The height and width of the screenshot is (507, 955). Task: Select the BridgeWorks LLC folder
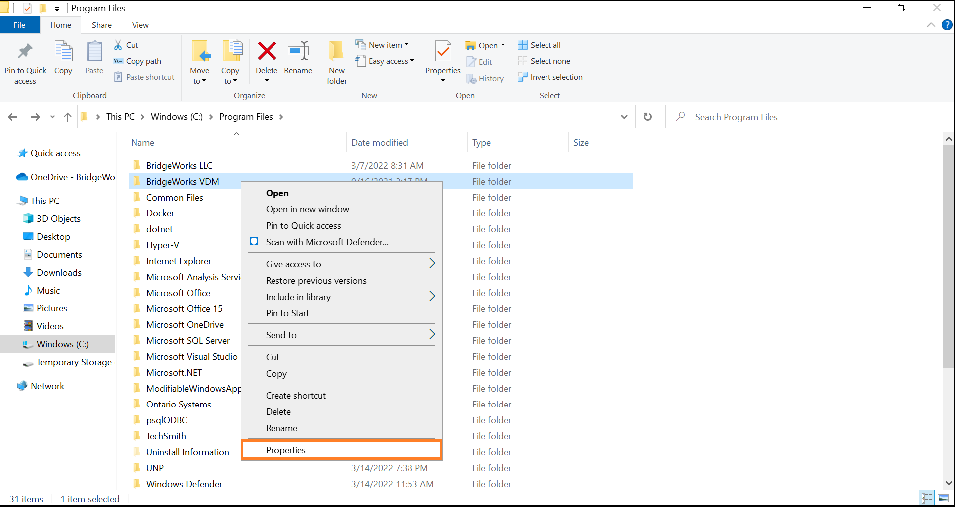click(x=179, y=165)
